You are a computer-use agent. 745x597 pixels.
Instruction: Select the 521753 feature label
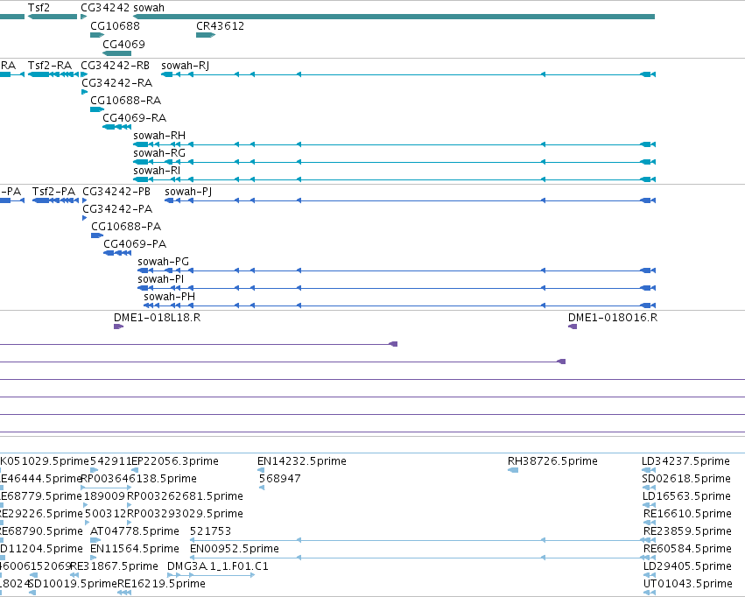[x=210, y=531]
